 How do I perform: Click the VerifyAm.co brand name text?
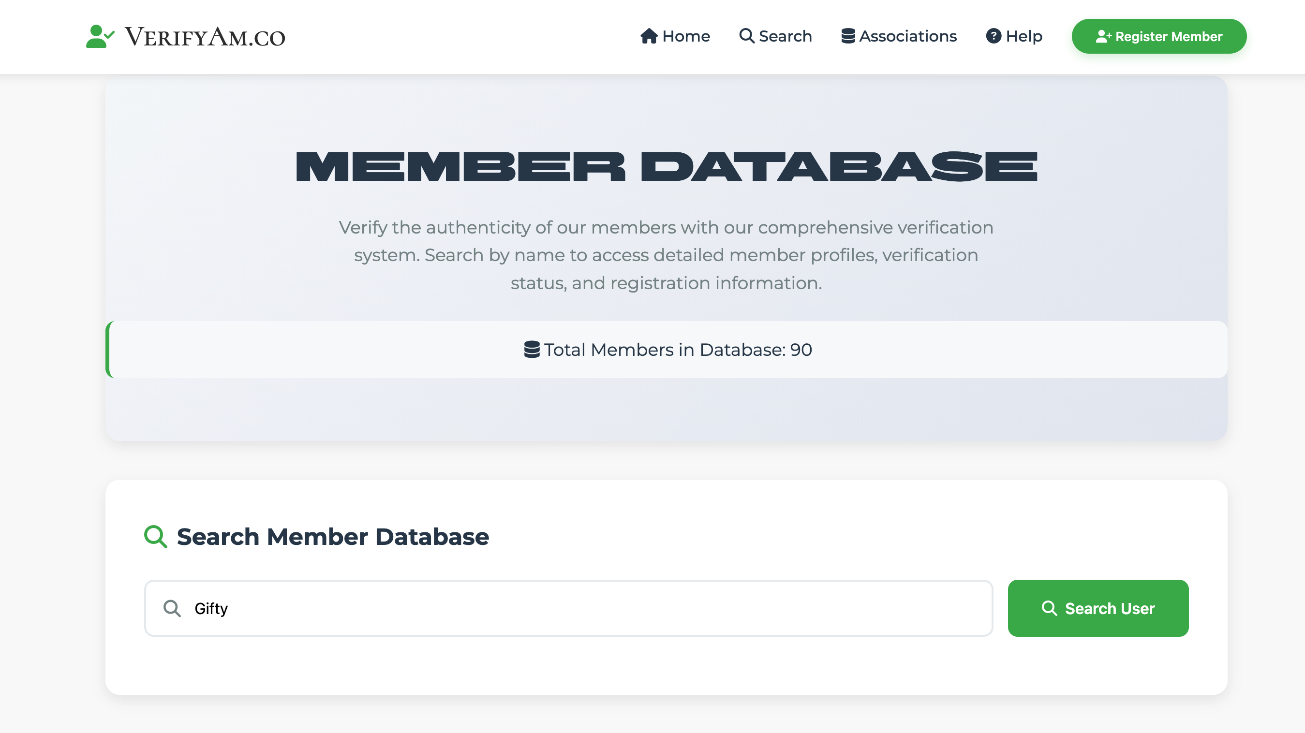205,37
